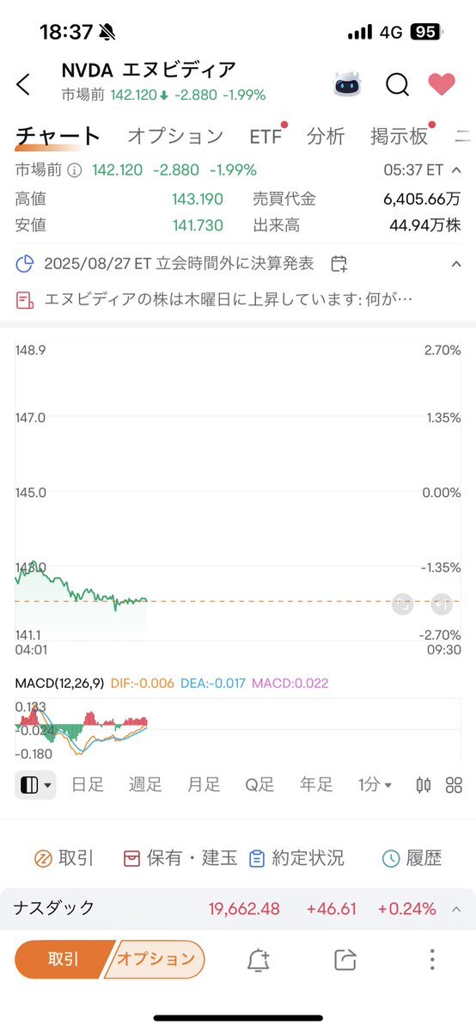
Task: Open the earnings calendar add icon
Action: [x=339, y=264]
